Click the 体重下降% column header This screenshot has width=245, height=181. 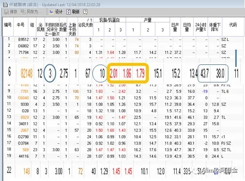pyautogui.click(x=215, y=27)
